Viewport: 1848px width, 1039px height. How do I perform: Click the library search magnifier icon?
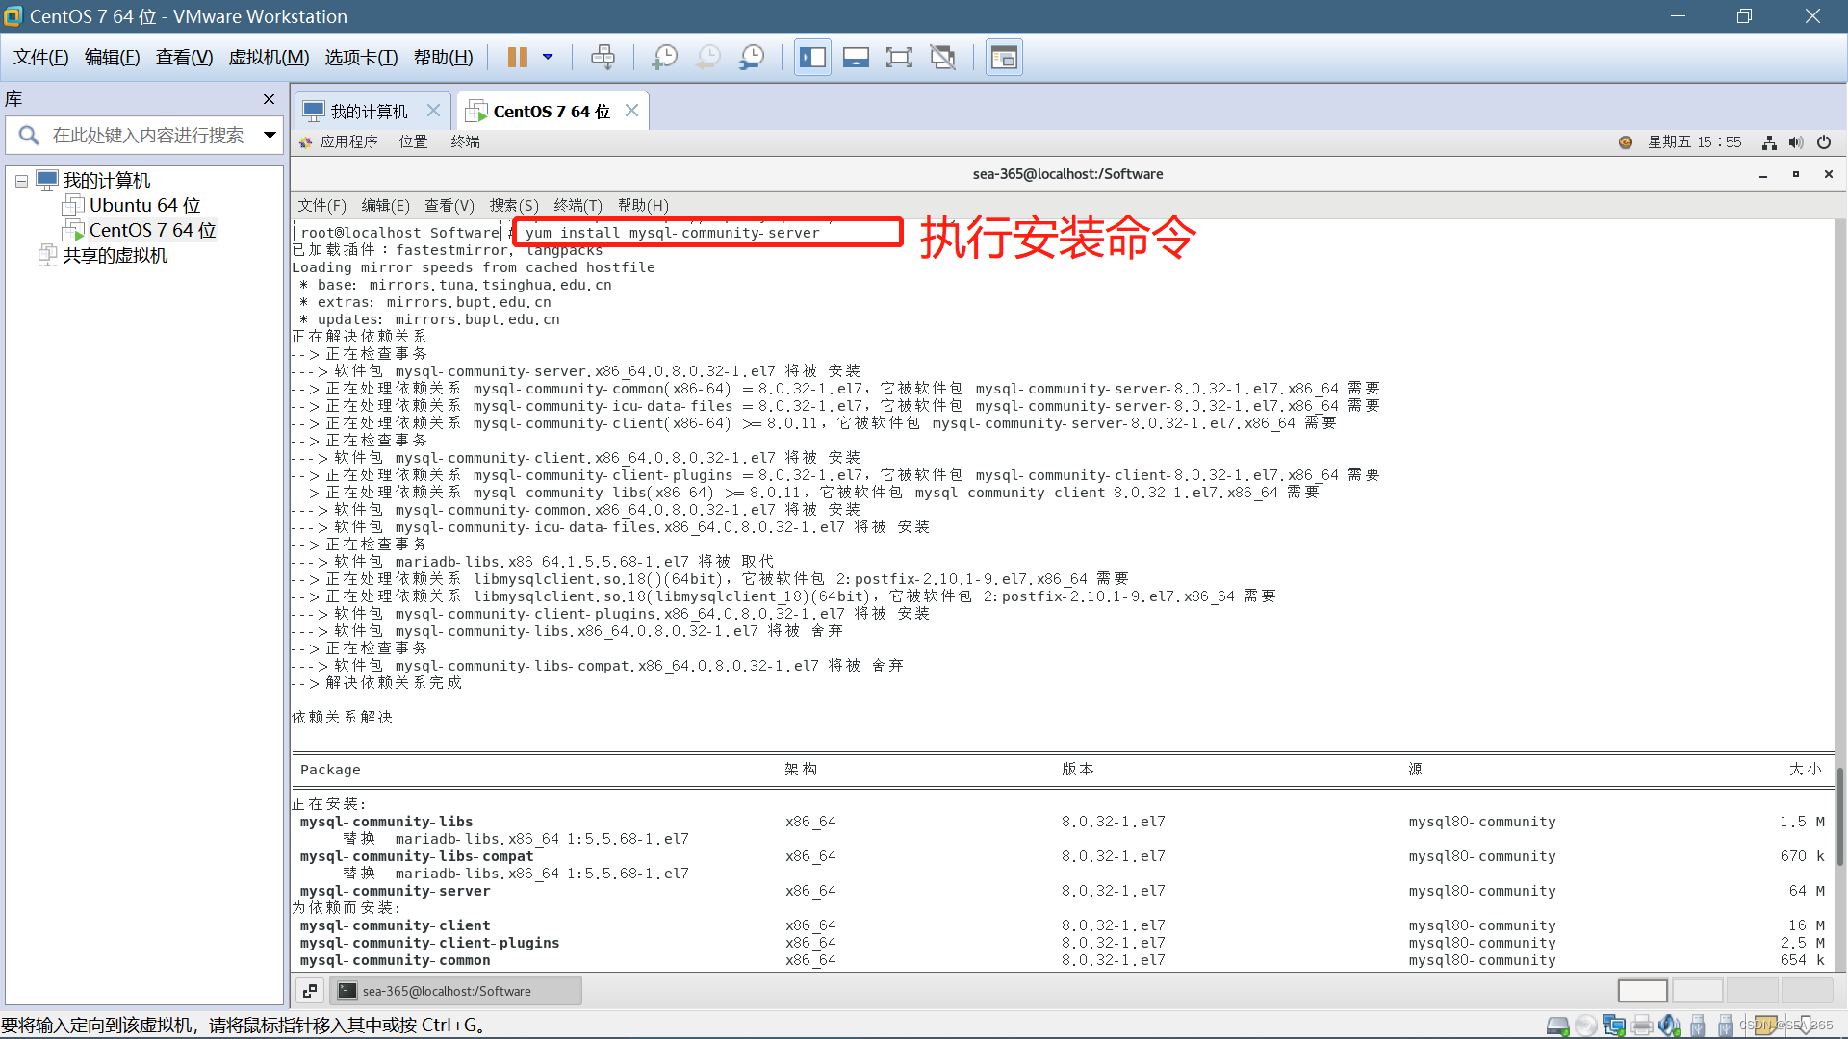point(29,136)
